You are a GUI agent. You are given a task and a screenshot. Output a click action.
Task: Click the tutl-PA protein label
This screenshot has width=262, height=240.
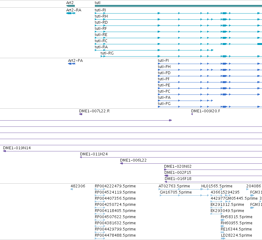pos(164,98)
